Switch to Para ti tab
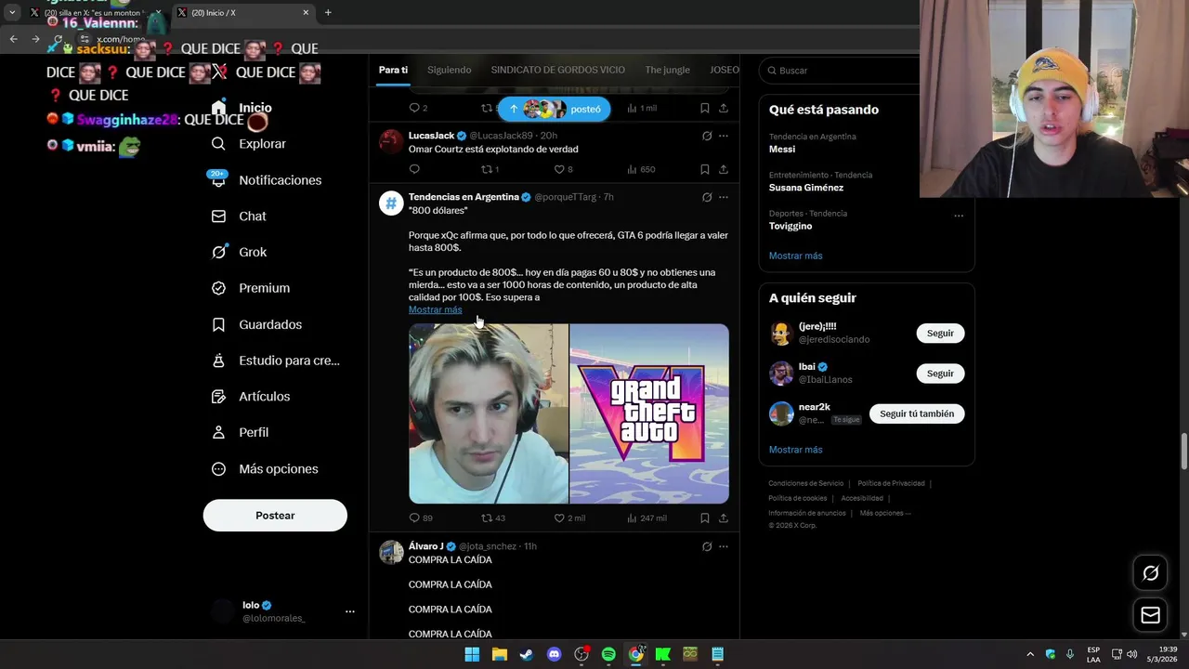 click(x=393, y=70)
